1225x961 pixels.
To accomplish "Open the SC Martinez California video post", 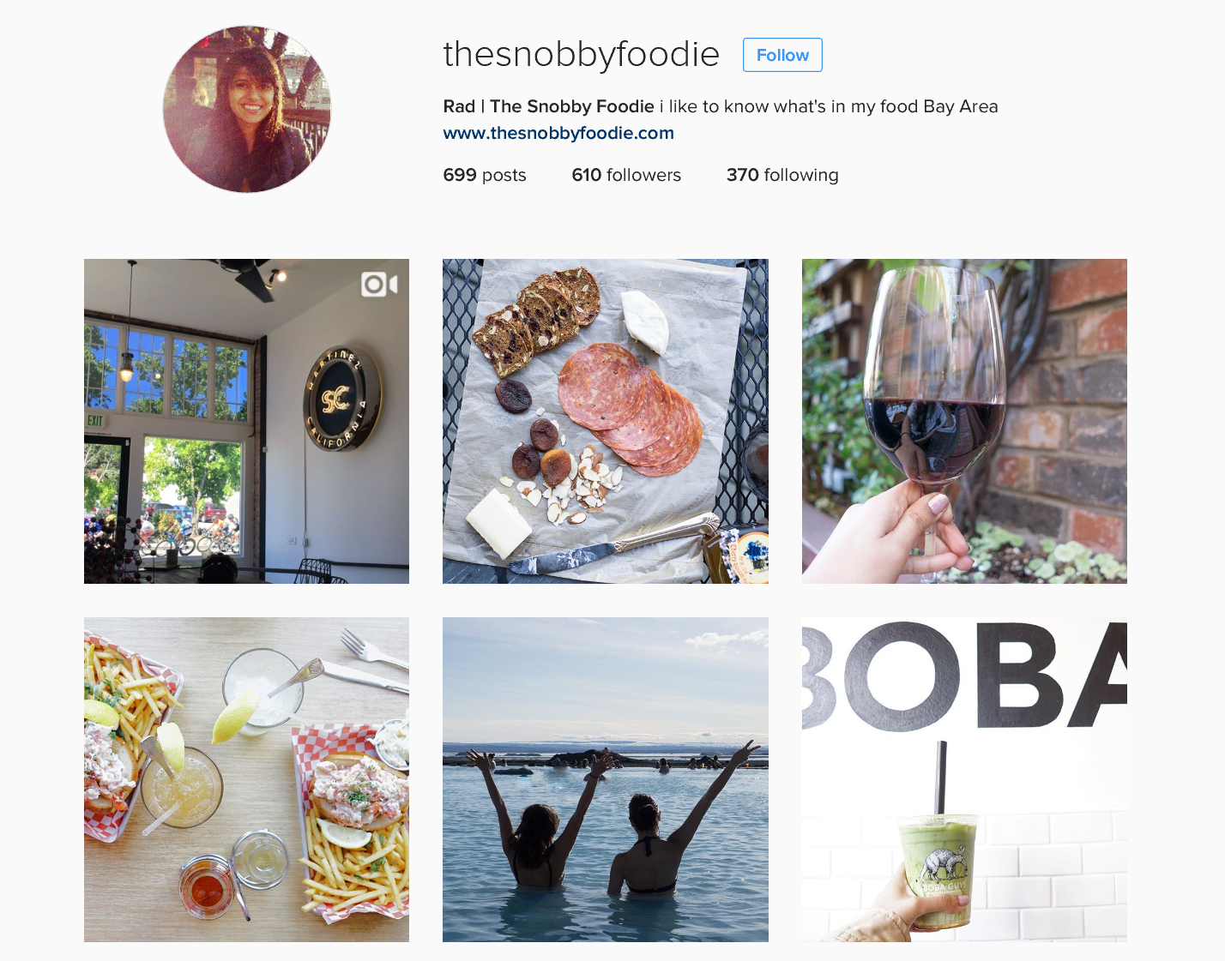I will (x=246, y=421).
